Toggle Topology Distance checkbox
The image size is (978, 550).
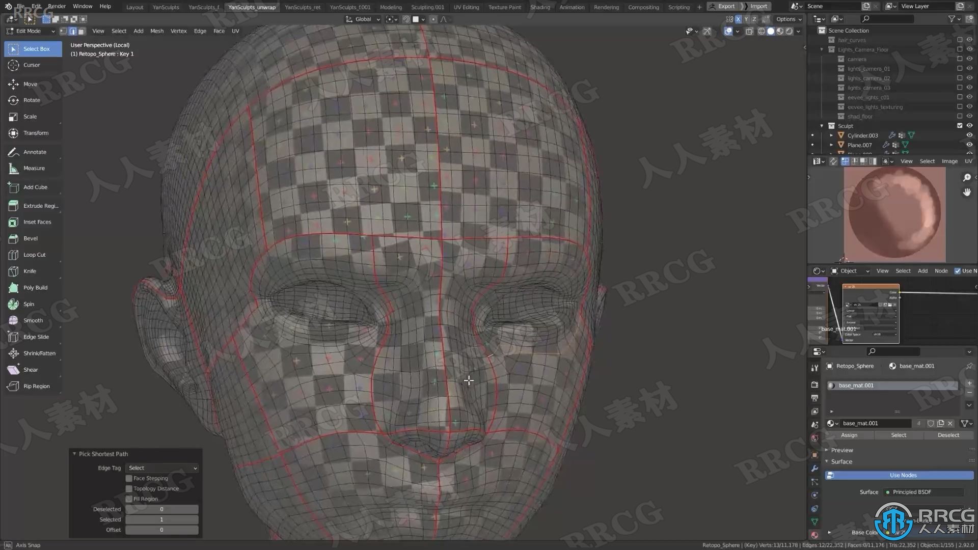pyautogui.click(x=129, y=488)
